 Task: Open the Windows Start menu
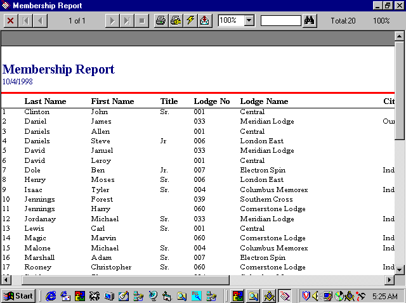point(18,295)
